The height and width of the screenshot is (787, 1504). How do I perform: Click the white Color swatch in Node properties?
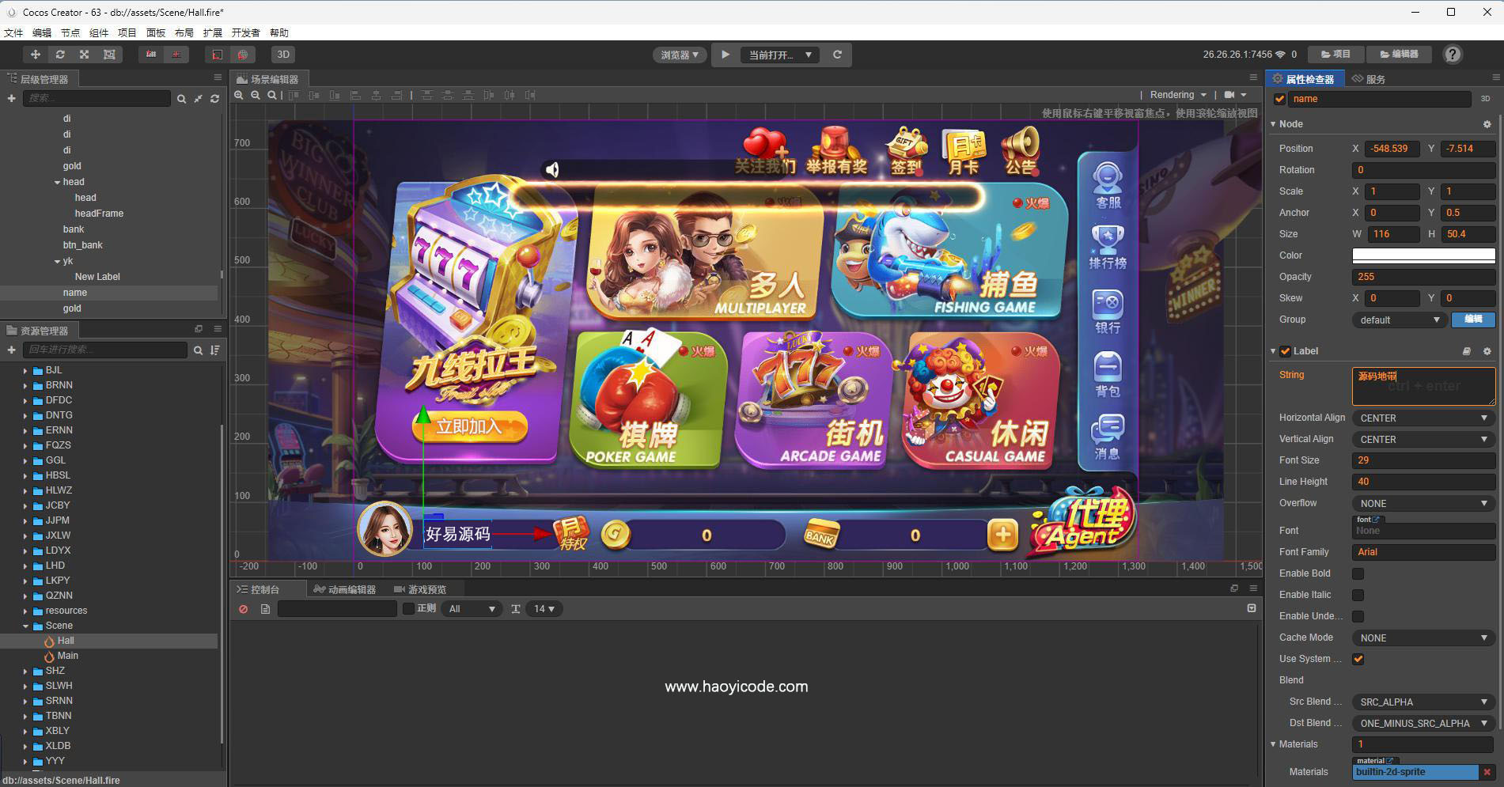1423,255
